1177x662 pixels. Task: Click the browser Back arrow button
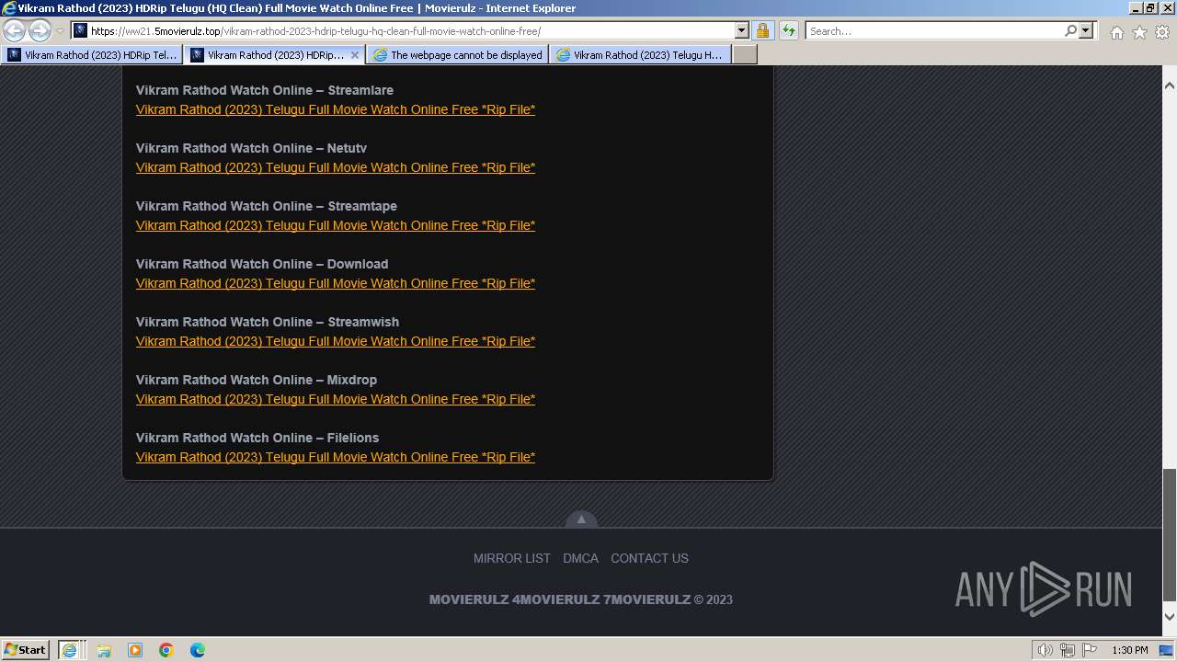coord(15,30)
